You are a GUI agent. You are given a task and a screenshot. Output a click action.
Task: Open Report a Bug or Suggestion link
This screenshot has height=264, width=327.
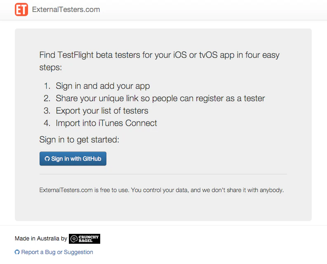[57, 252]
